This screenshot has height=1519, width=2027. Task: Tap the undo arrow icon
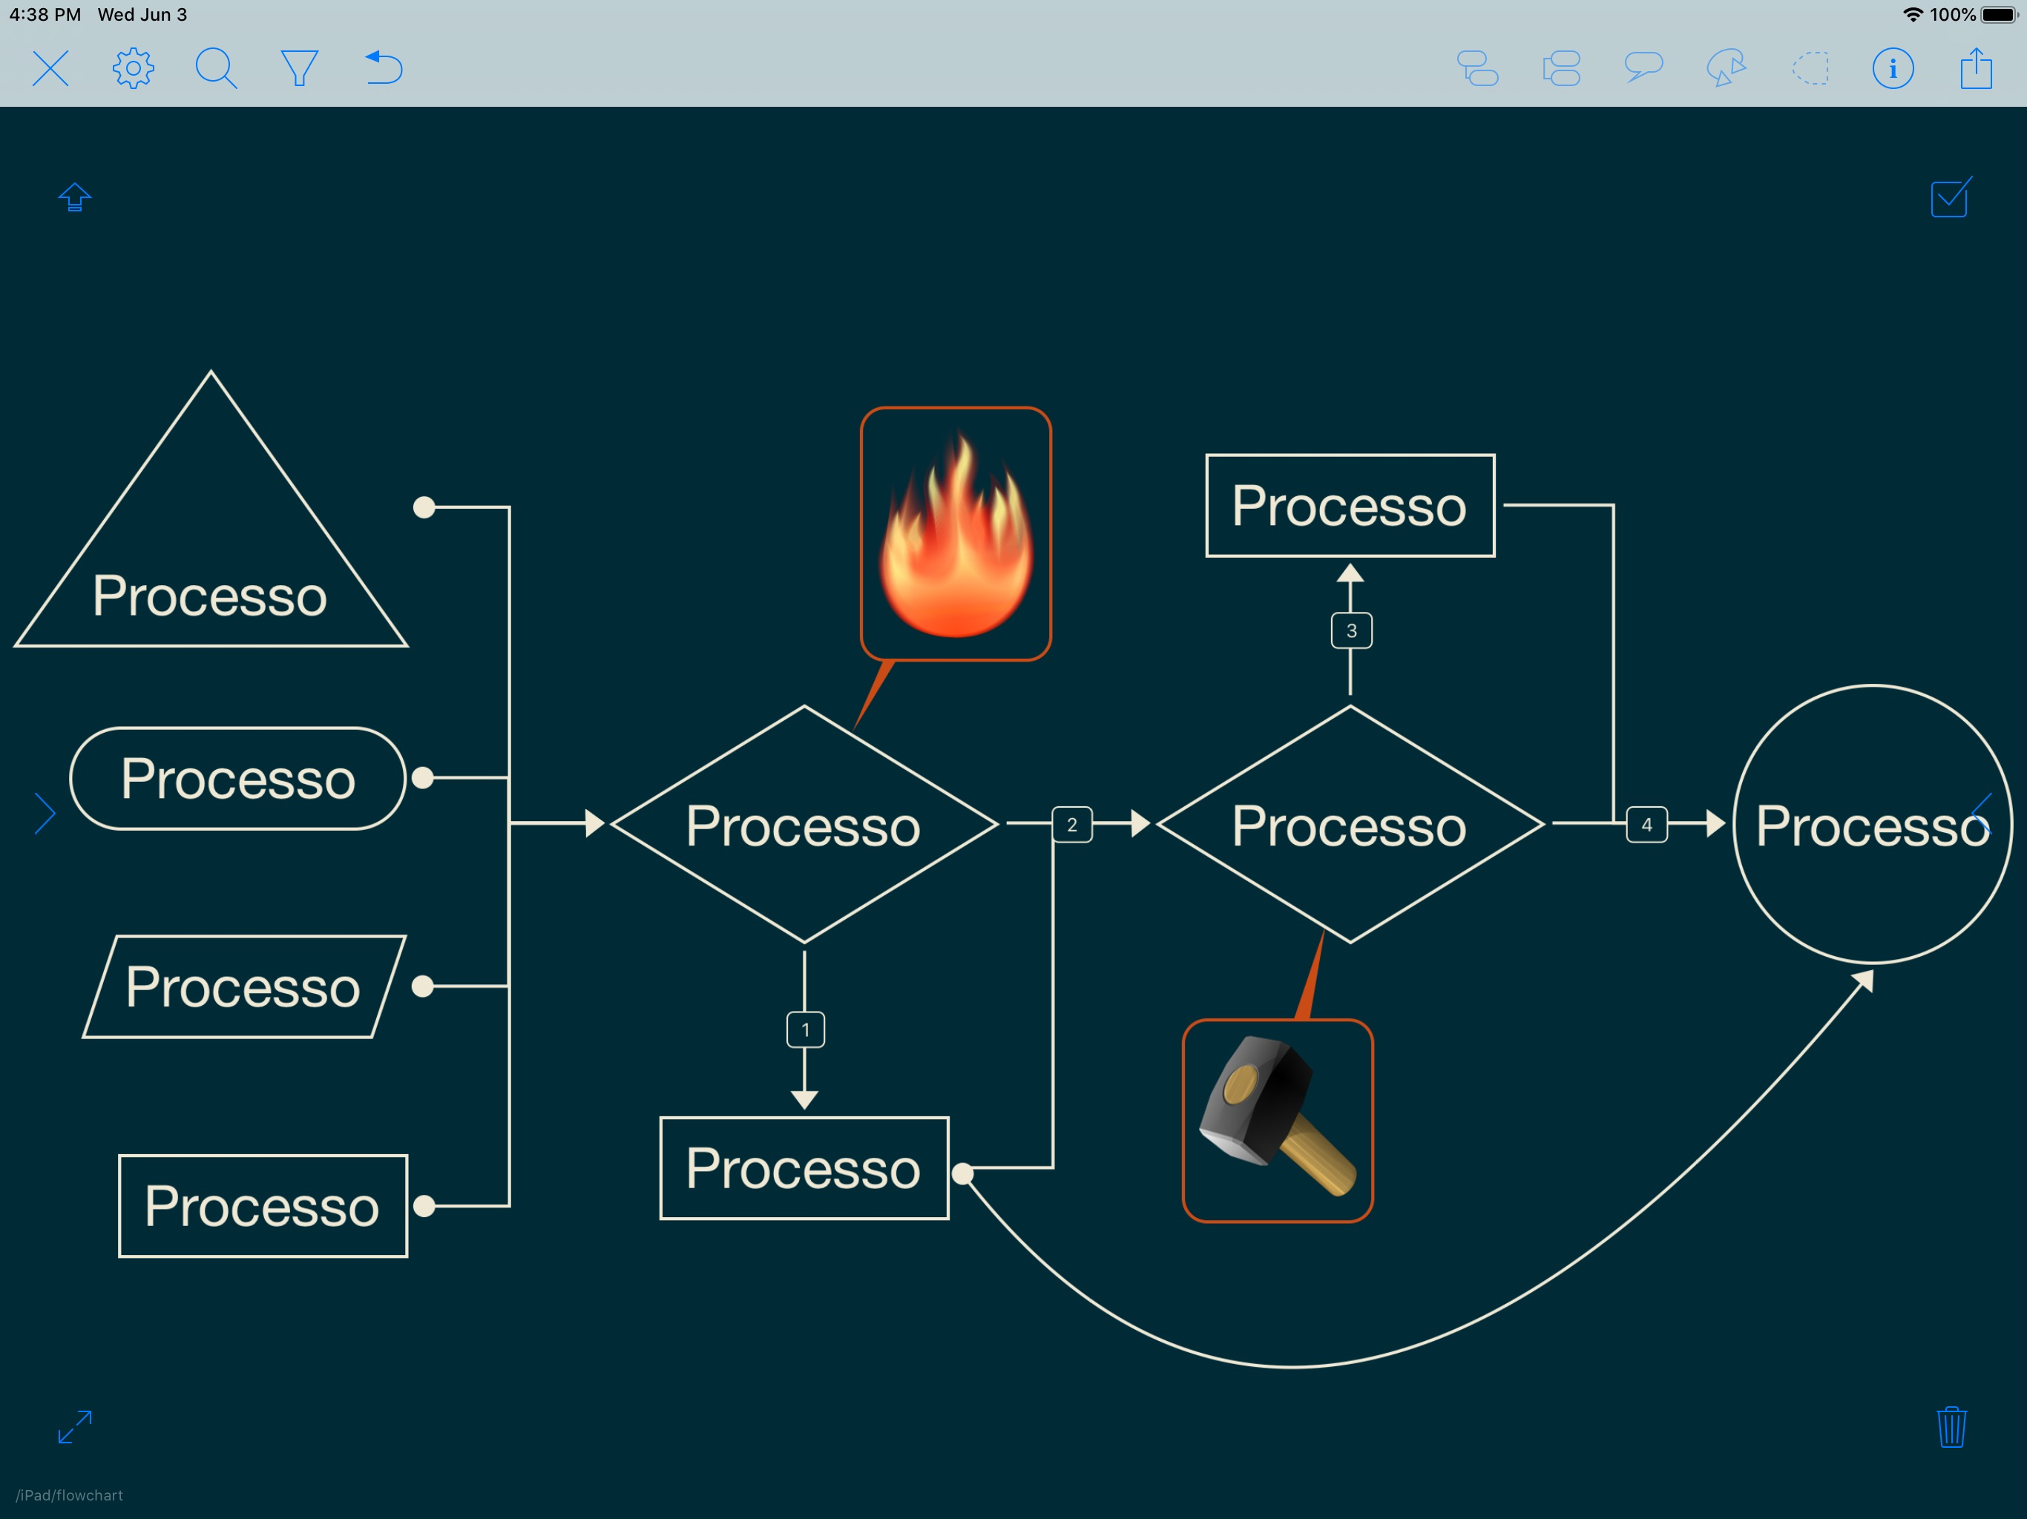(384, 69)
